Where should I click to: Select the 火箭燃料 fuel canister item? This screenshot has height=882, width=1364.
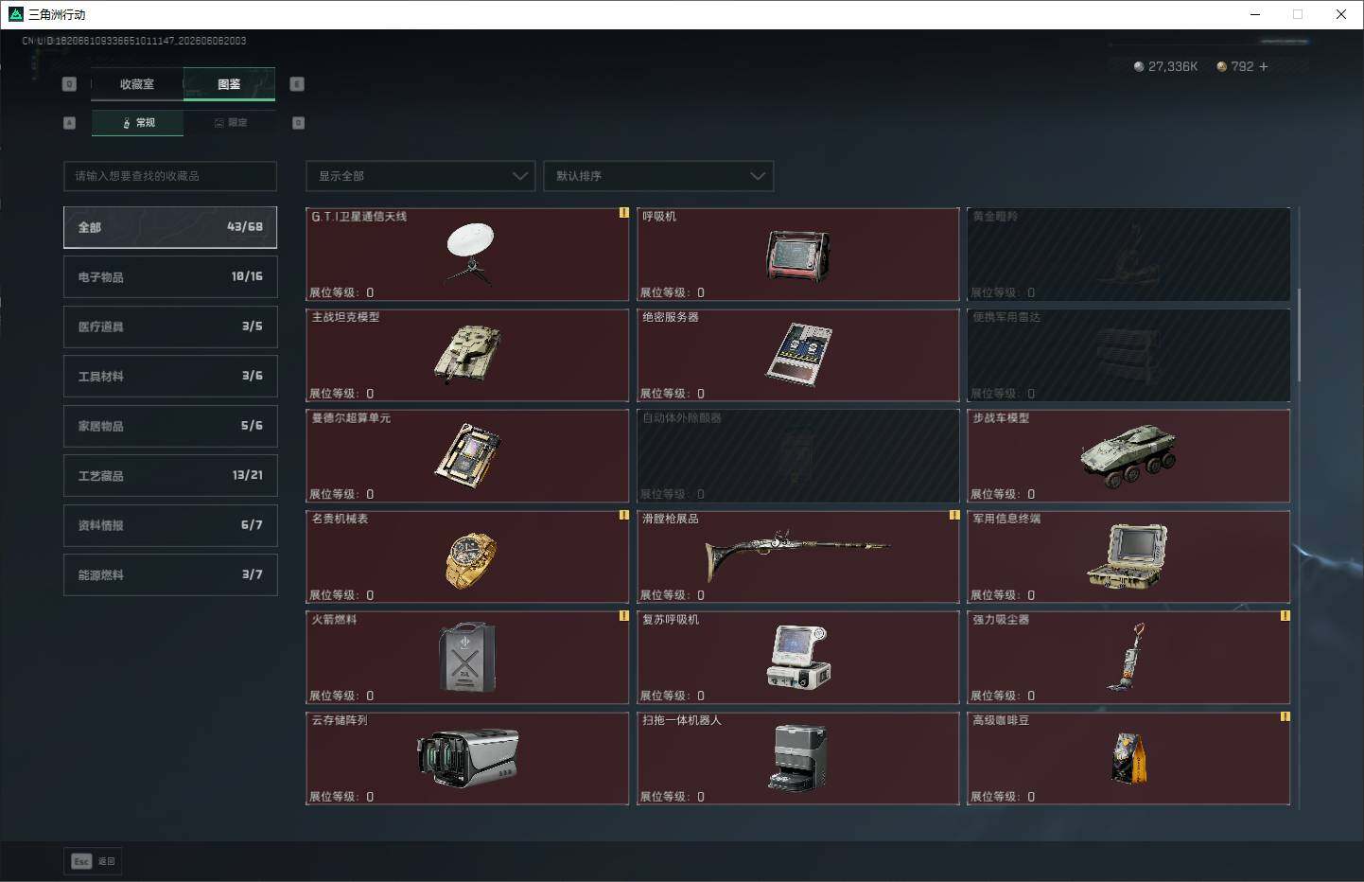[467, 658]
